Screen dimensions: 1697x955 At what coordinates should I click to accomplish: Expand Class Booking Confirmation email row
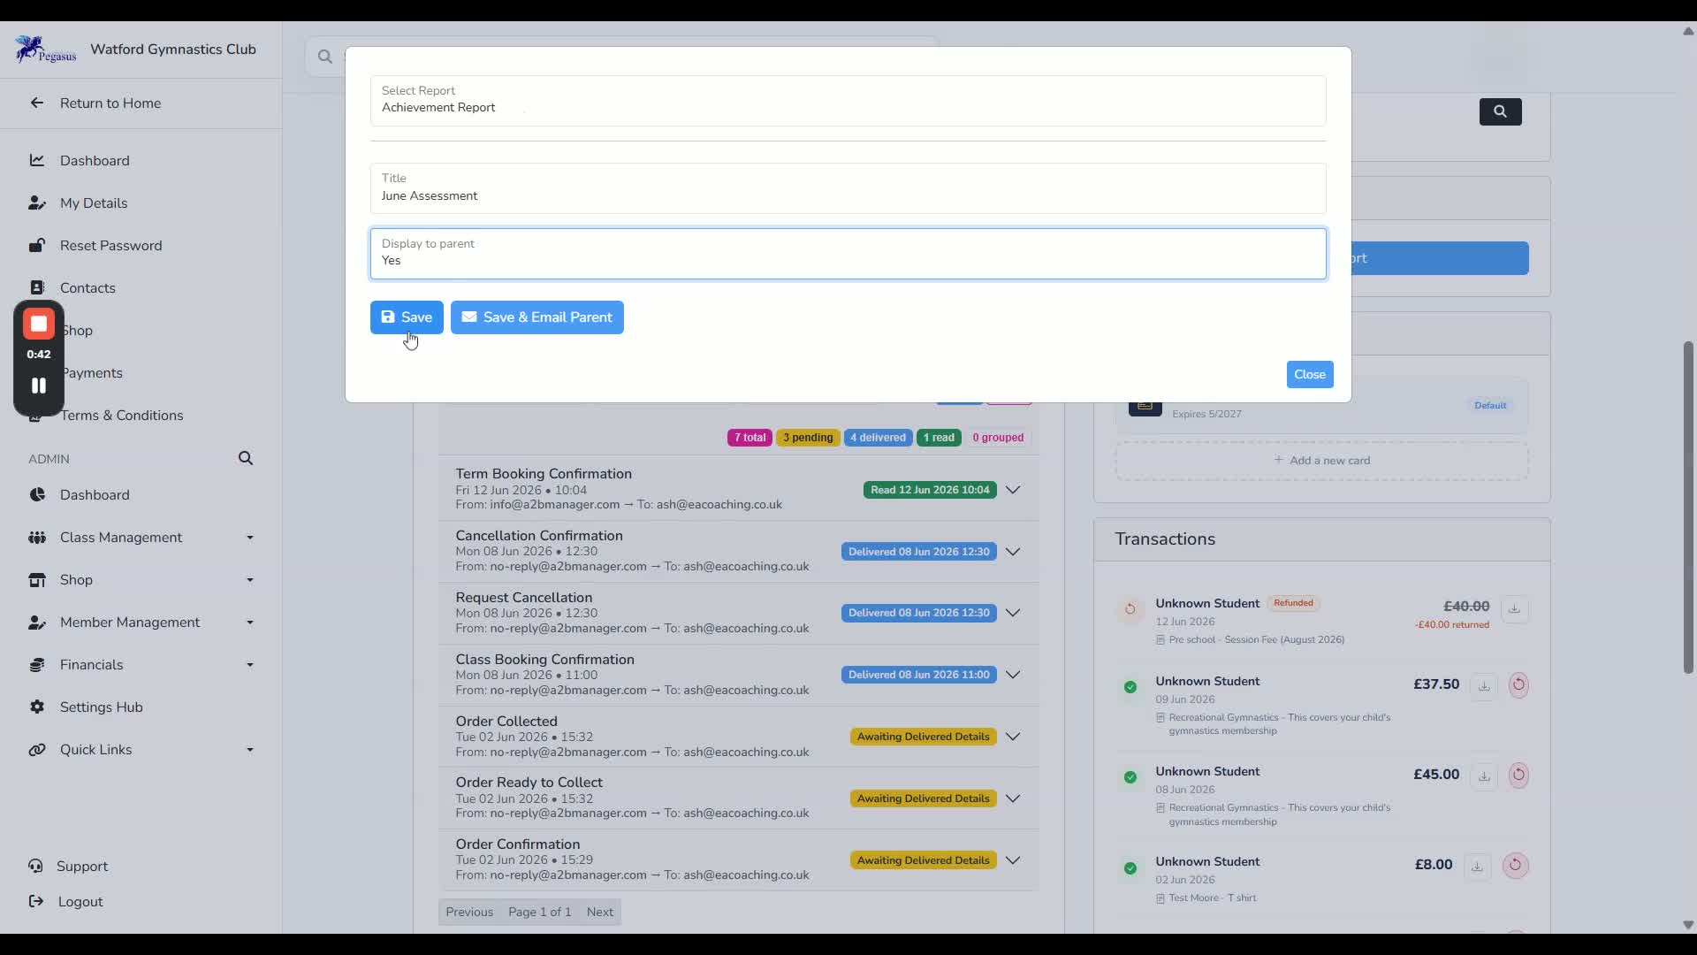click(1013, 675)
